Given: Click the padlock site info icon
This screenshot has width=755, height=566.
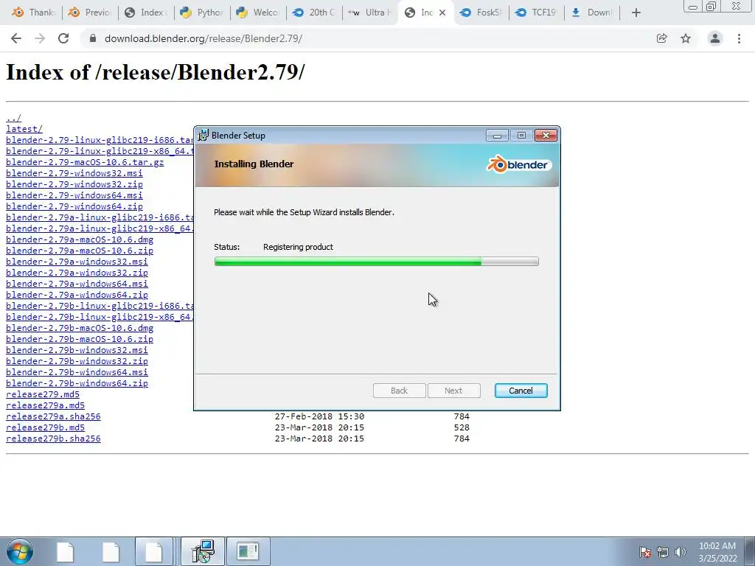Looking at the screenshot, I should click(93, 38).
